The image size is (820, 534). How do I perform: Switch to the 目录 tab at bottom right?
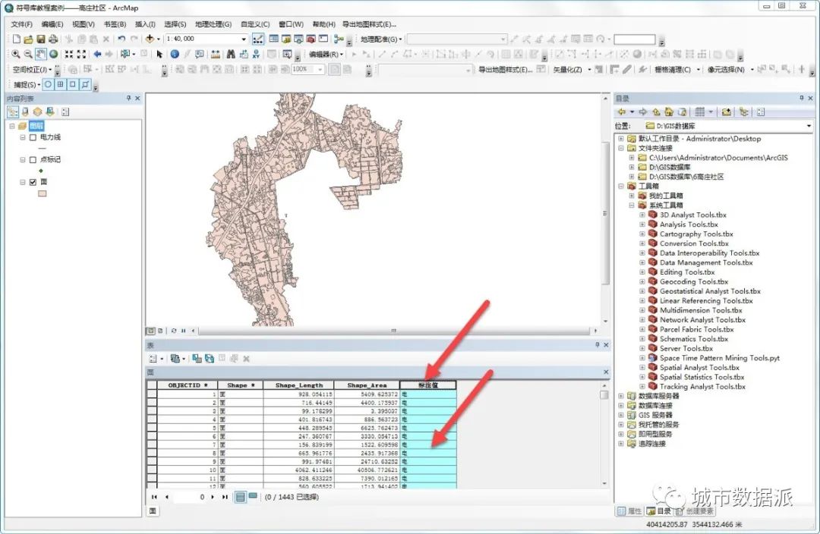[x=659, y=511]
